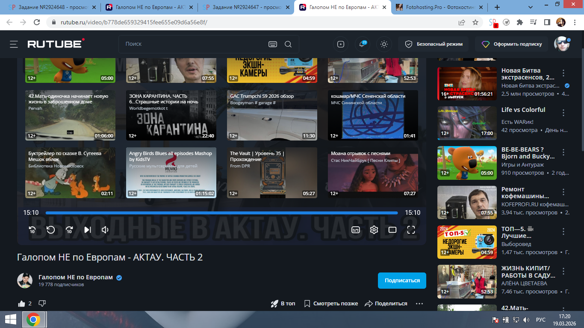Expand three-dot menu under the video
The width and height of the screenshot is (584, 328).
[x=419, y=304]
